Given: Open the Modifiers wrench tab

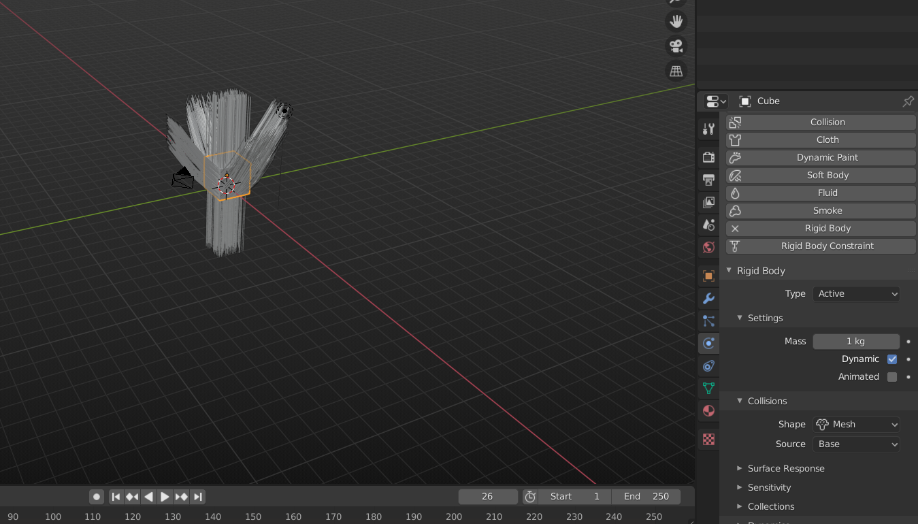Looking at the screenshot, I should coord(708,298).
